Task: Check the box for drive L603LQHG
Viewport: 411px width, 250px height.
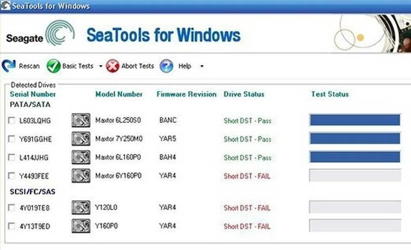Action: pyautogui.click(x=12, y=120)
